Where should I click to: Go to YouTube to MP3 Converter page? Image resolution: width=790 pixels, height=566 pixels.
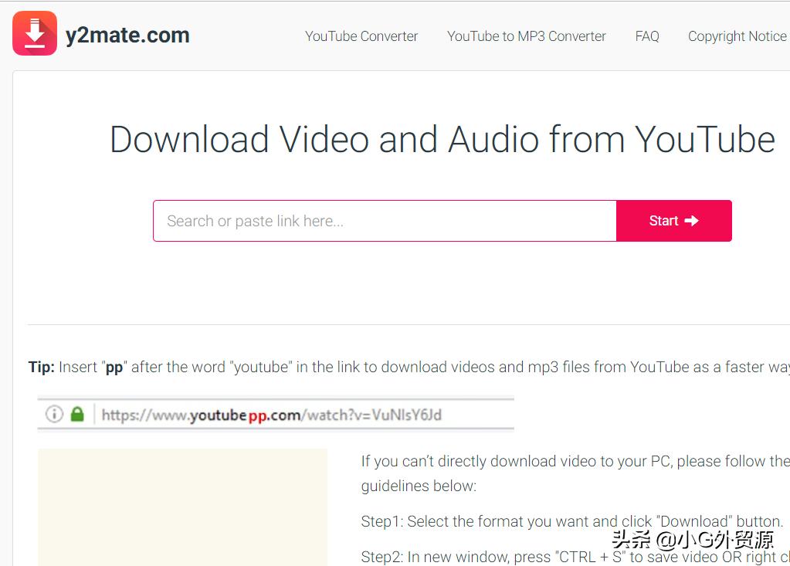pyautogui.click(x=526, y=36)
